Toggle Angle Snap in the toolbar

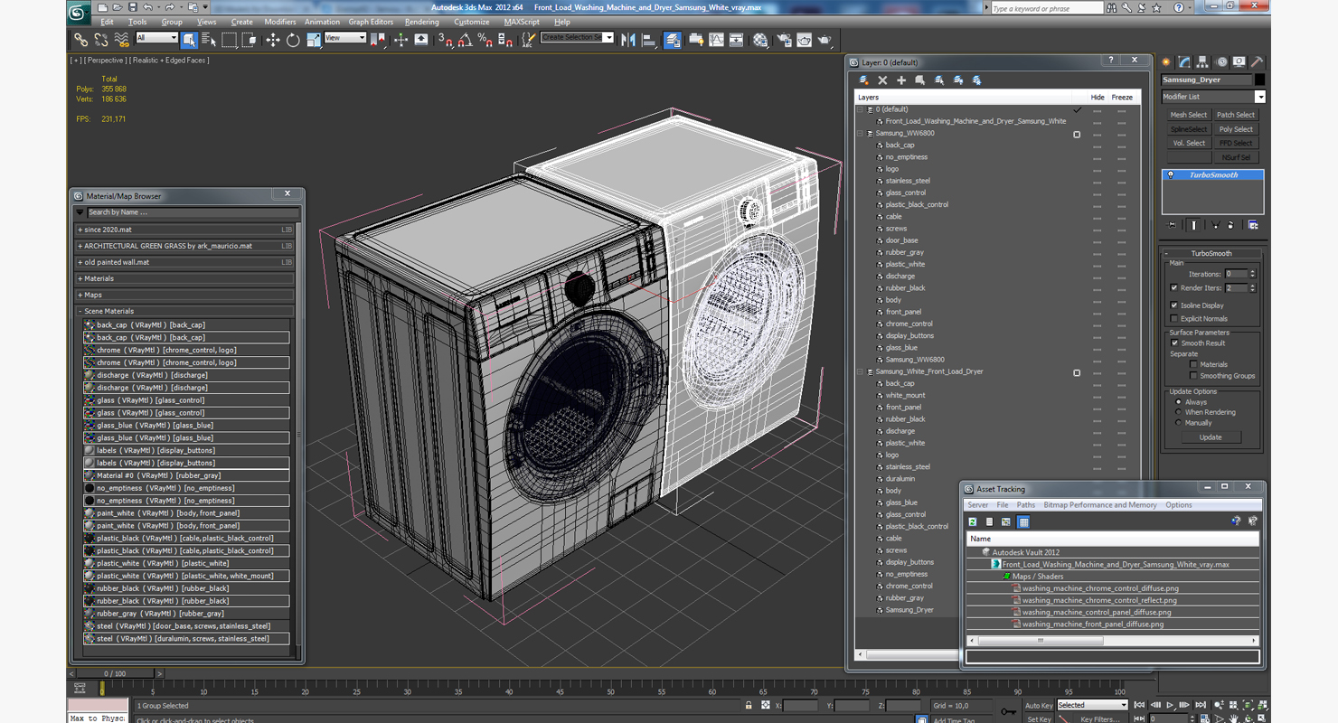click(x=465, y=40)
